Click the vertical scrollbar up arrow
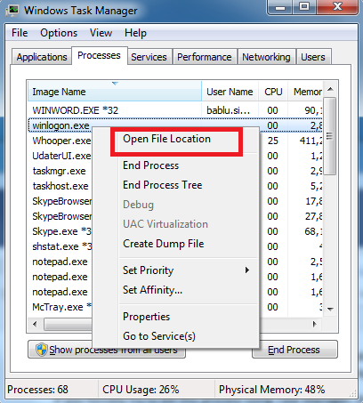Viewport: 363px width, 403px height. click(330, 89)
